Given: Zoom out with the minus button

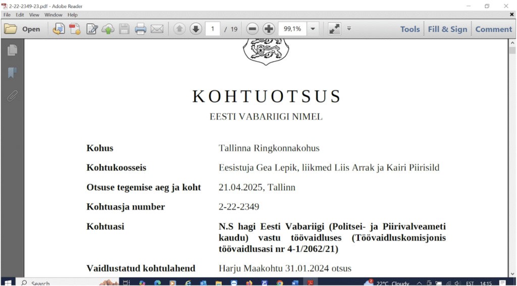Looking at the screenshot, I should coord(252,29).
